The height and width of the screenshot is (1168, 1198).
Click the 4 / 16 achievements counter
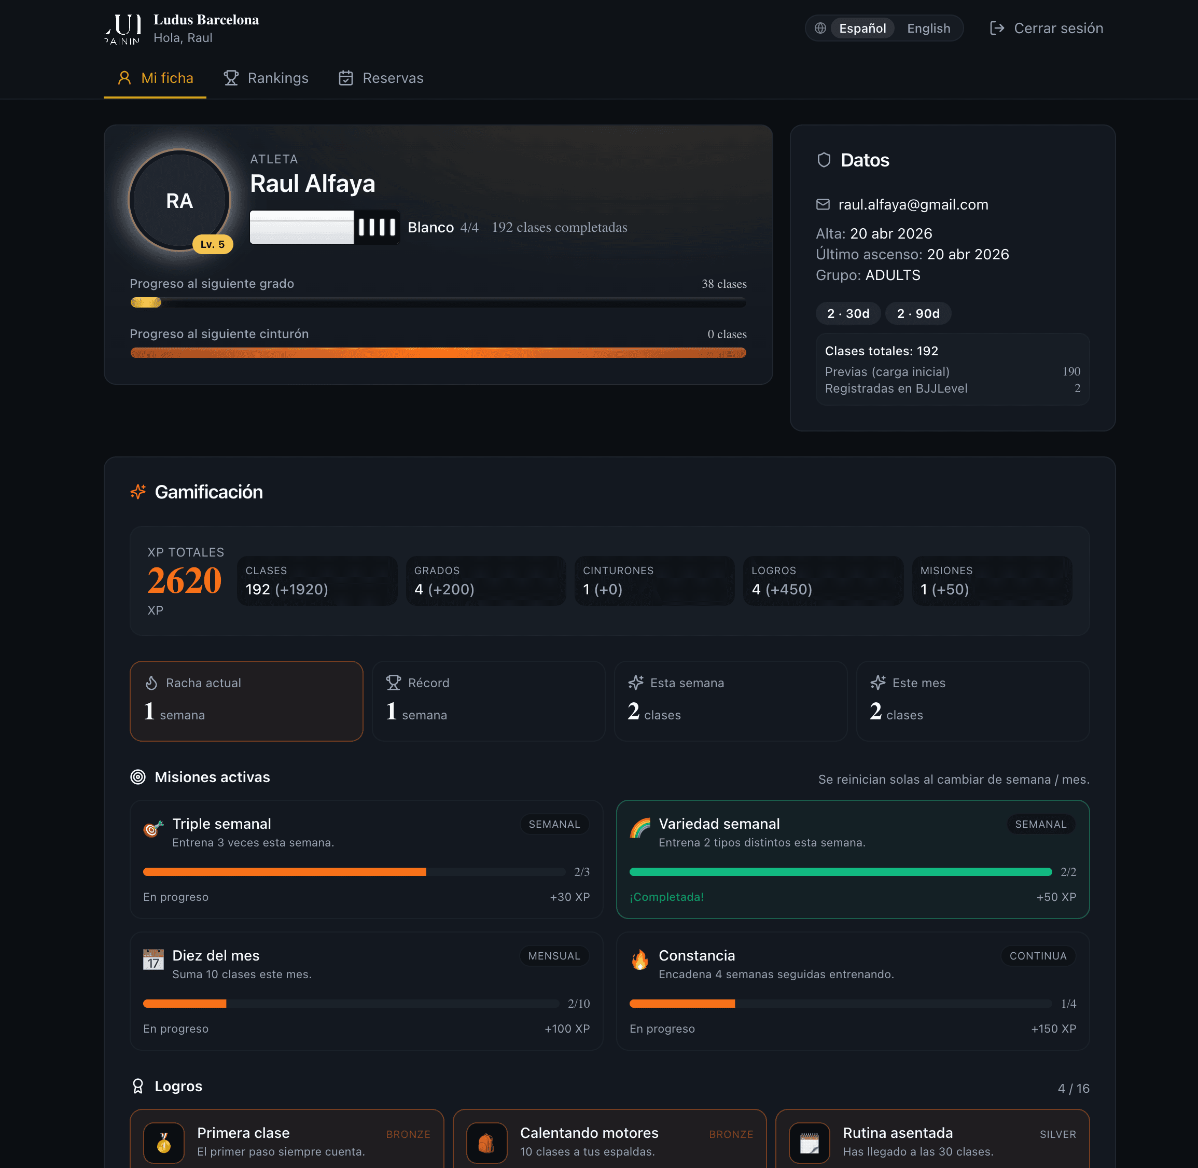point(1074,1088)
